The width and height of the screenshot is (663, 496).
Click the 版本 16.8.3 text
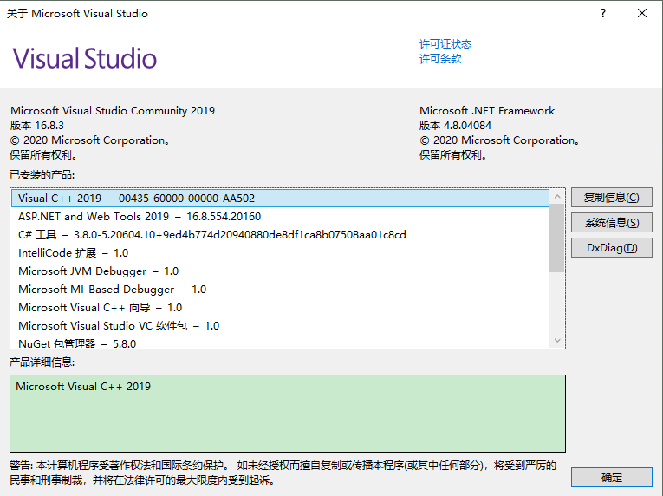[x=37, y=125]
